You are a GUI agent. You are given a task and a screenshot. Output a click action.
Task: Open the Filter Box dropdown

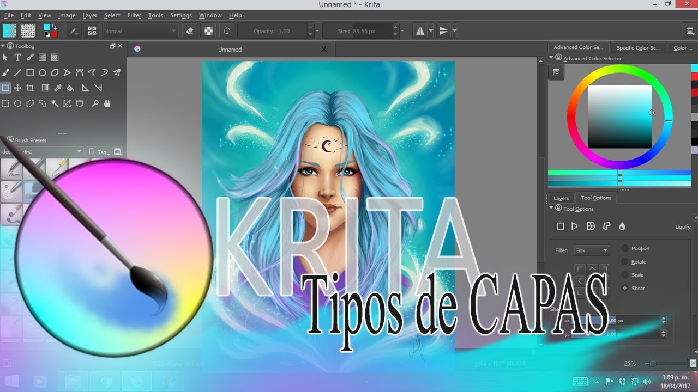click(x=592, y=250)
